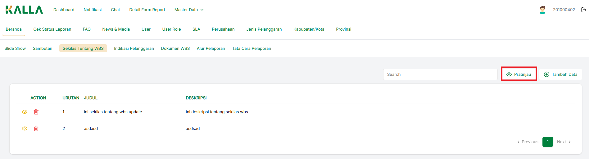Viewport: 594px width, 159px height.
Task: Click trash icon for asdasd row
Action: (x=36, y=129)
